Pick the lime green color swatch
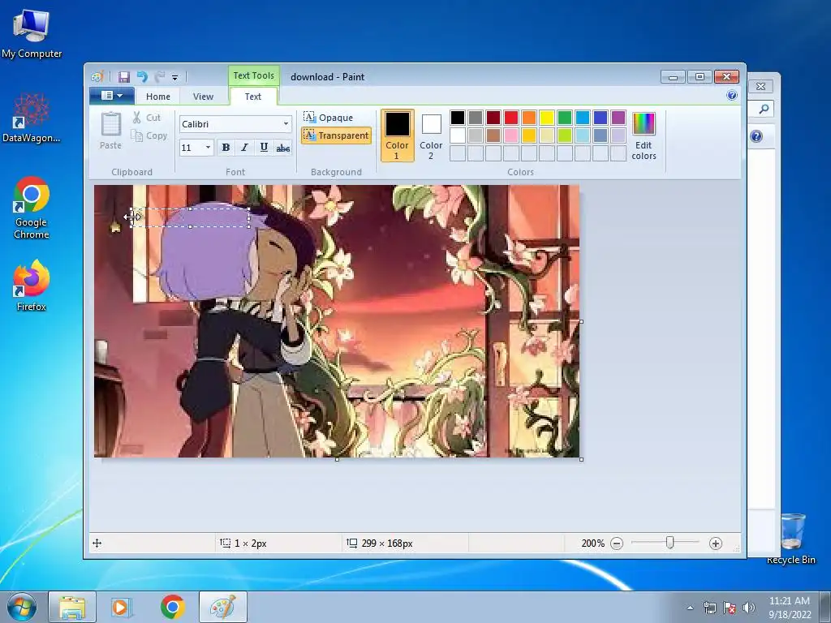This screenshot has width=831, height=623. tap(565, 135)
